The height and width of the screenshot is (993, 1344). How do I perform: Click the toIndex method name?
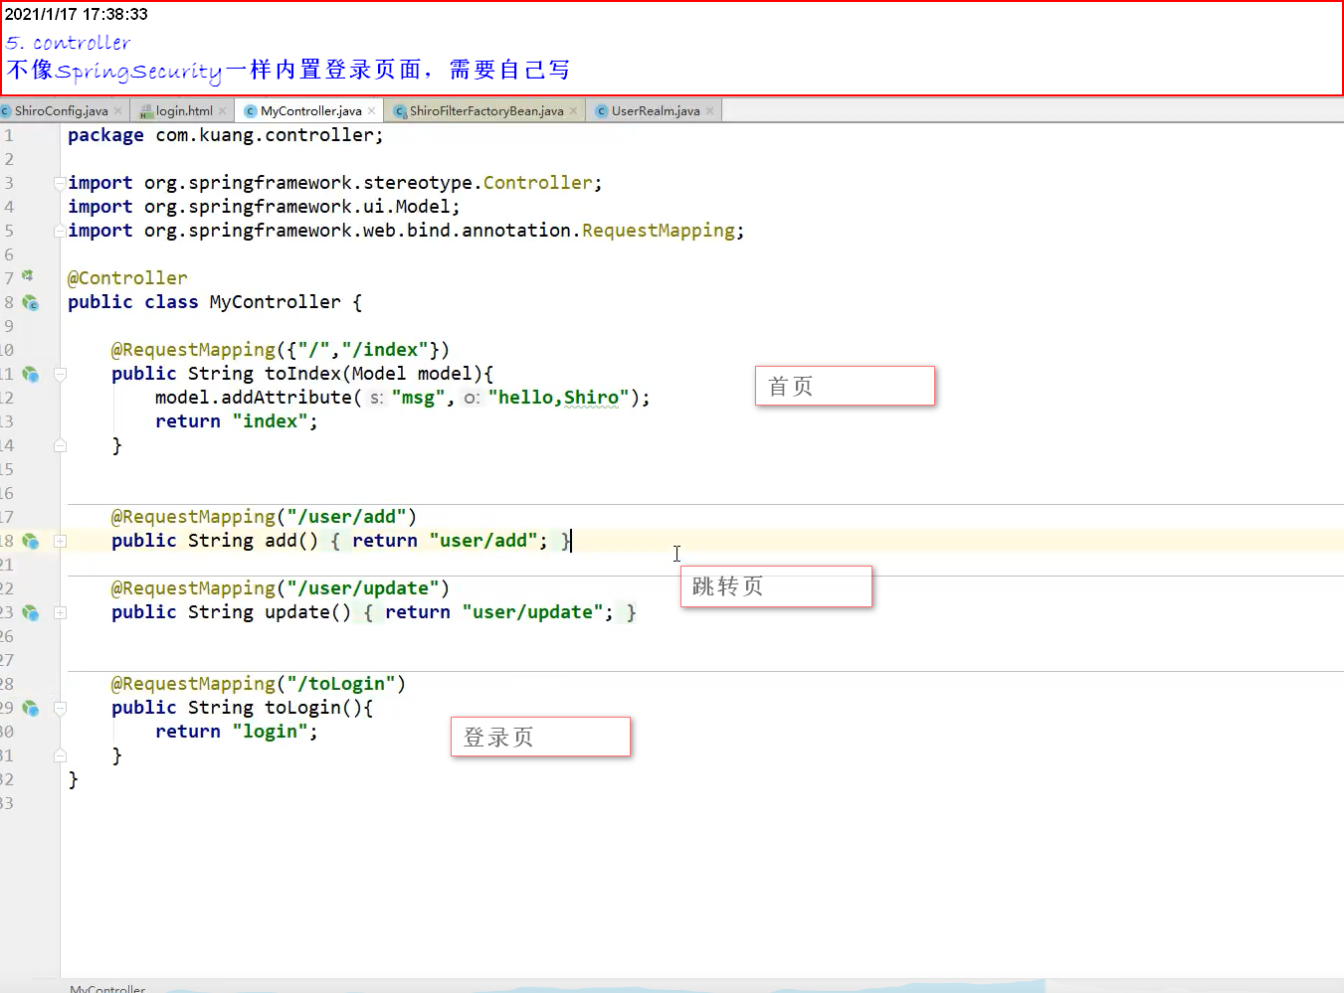[302, 374]
